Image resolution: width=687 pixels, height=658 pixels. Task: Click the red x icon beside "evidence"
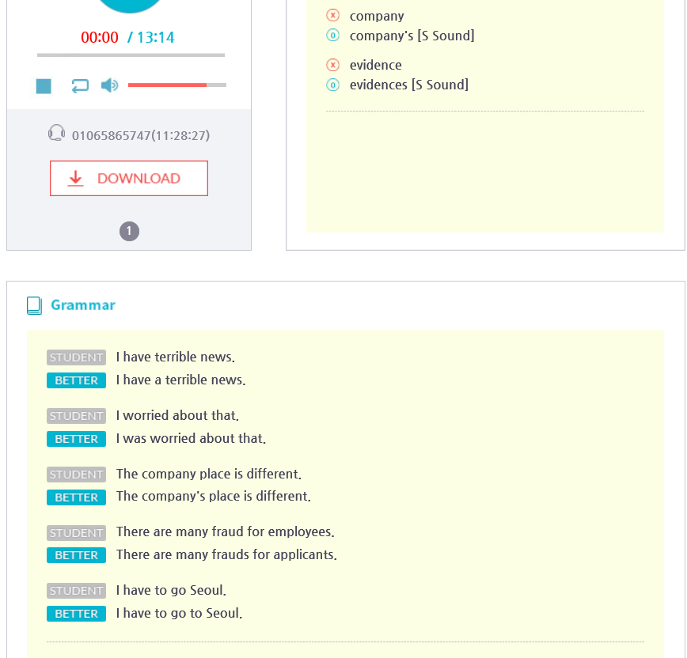coord(333,65)
